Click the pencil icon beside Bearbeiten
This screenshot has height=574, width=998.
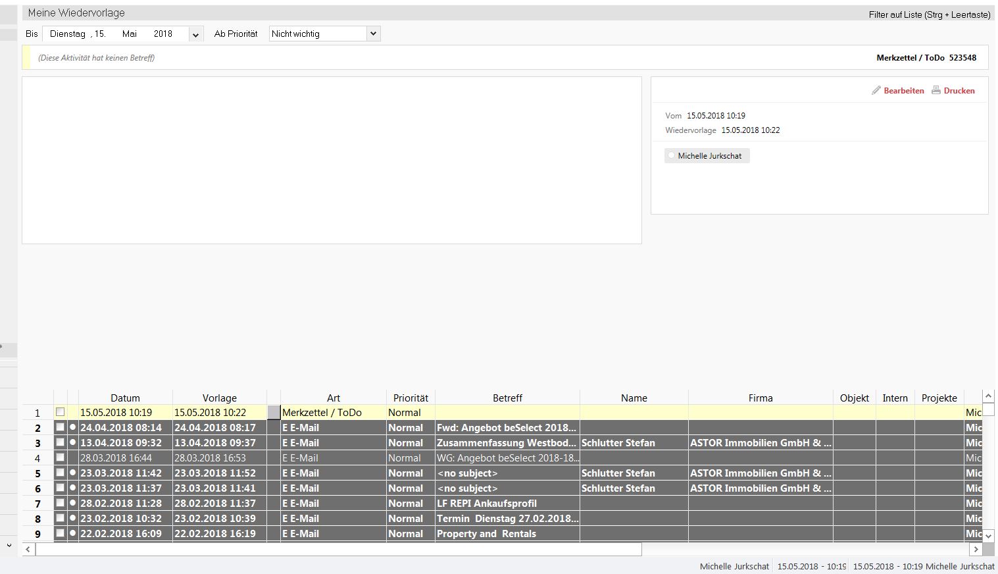tap(876, 90)
